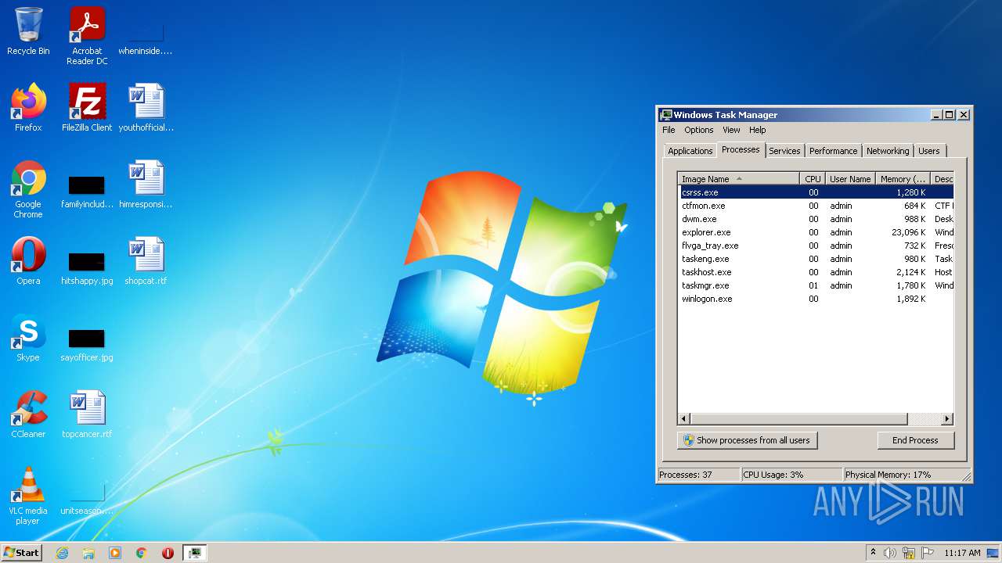Open the Start menu
1002x563 pixels.
point(21,552)
